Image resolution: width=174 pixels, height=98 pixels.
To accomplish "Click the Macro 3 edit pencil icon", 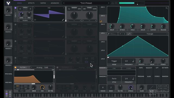I will point(11,46).
